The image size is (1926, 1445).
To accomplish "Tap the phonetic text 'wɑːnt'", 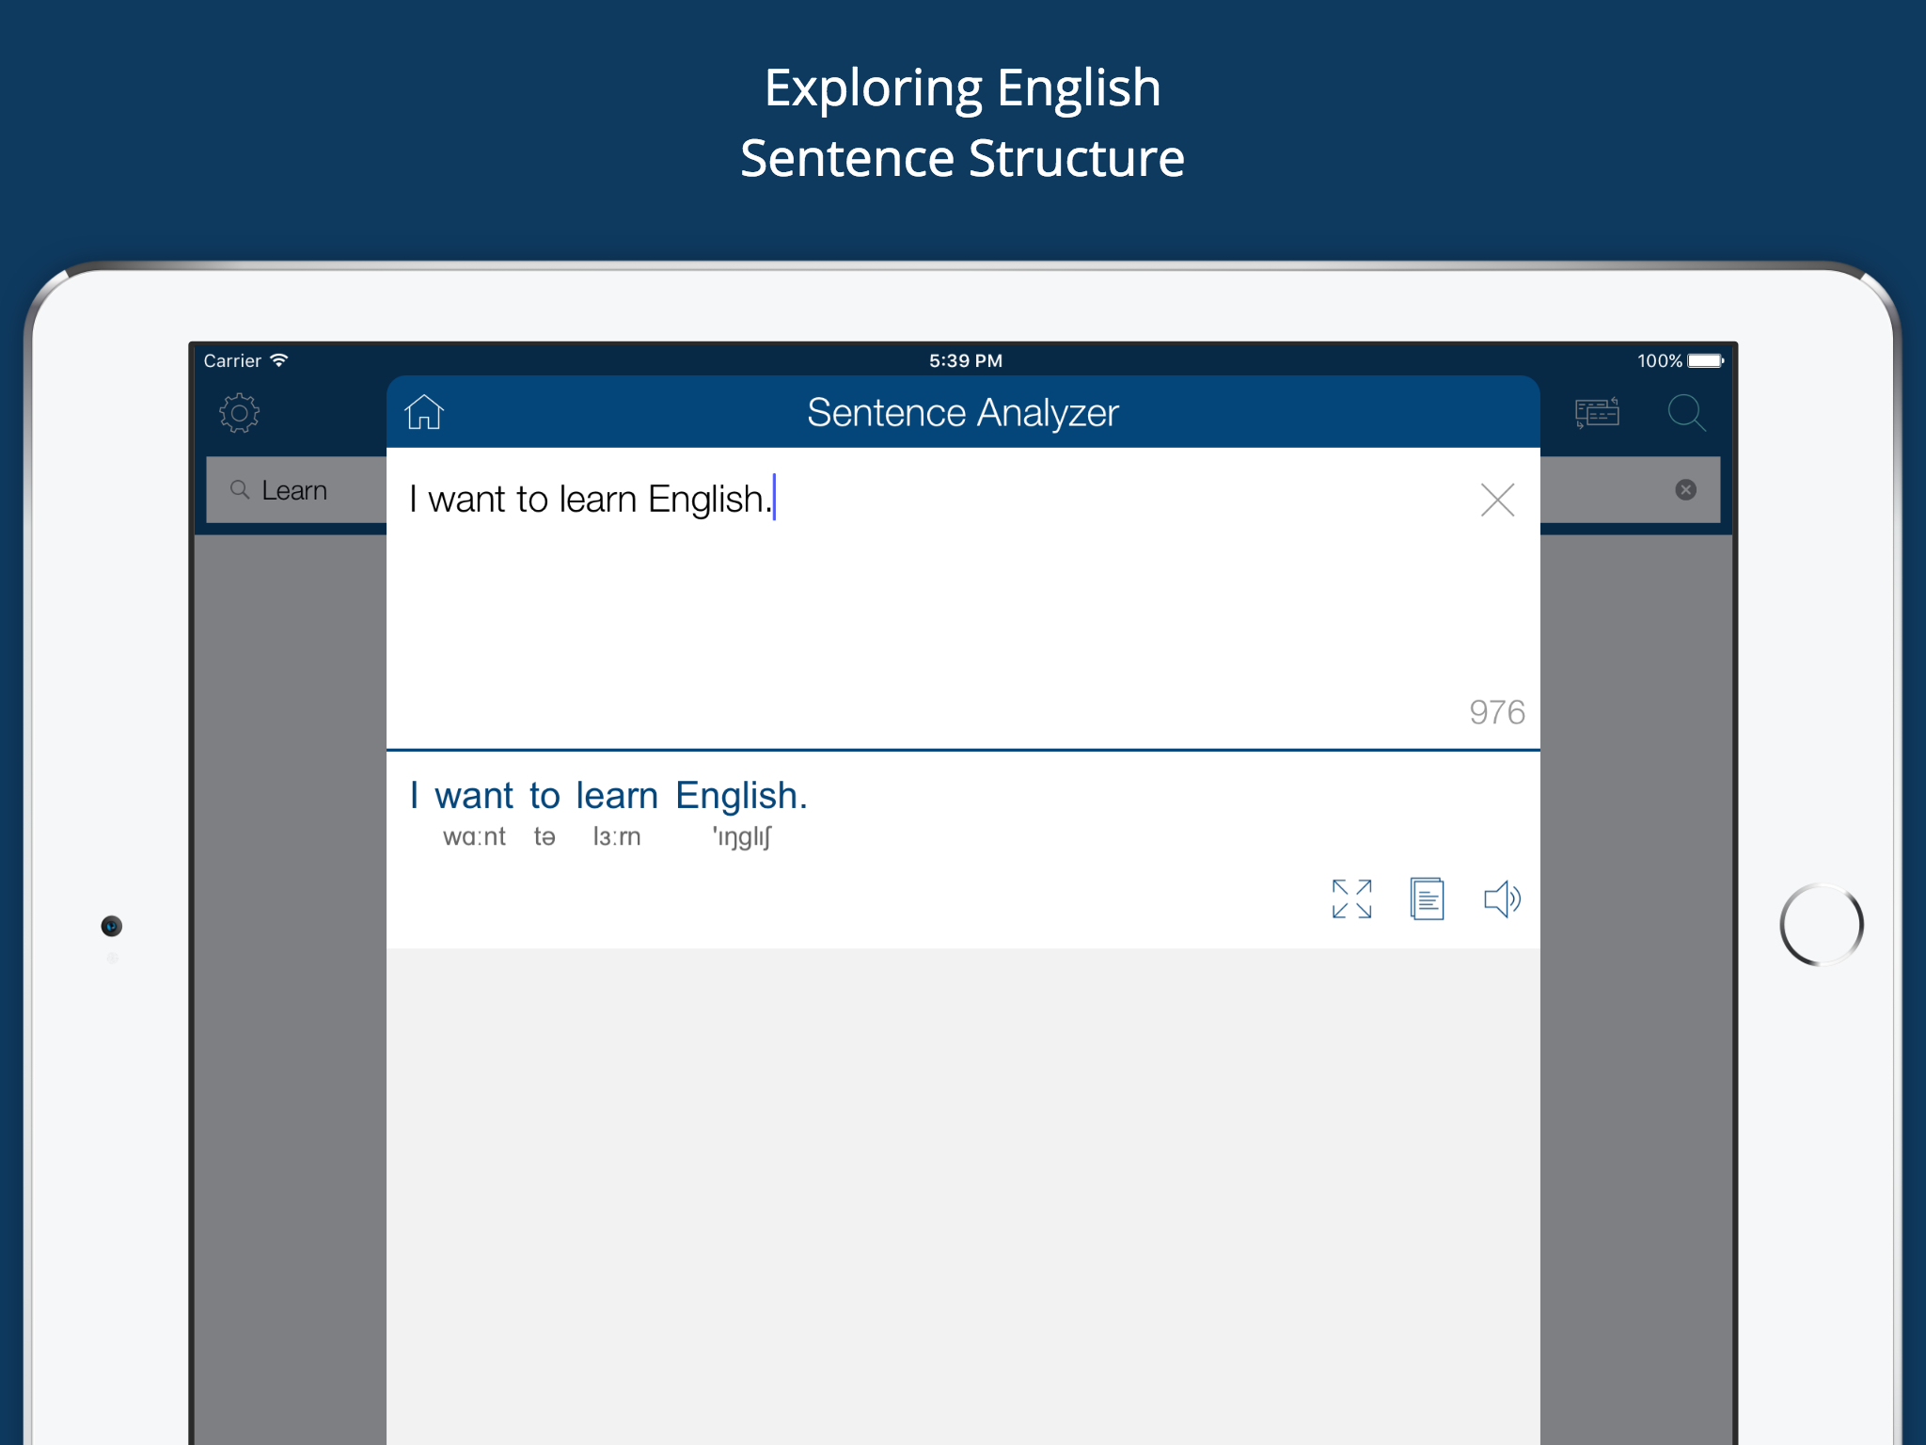I will coord(474,836).
